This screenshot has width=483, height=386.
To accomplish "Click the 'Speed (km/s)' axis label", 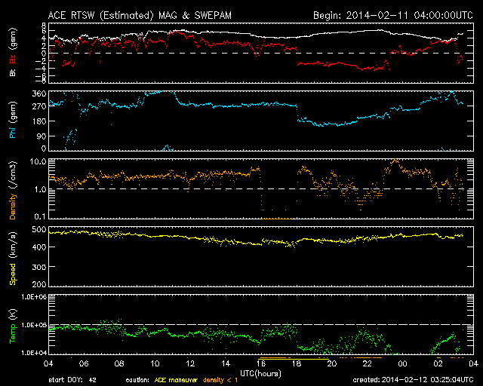I will (13, 259).
